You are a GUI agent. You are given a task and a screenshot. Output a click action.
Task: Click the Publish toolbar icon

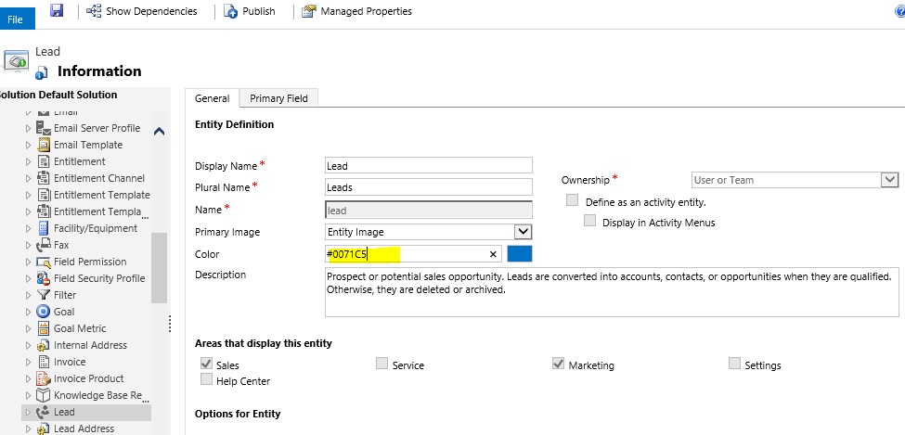(231, 11)
